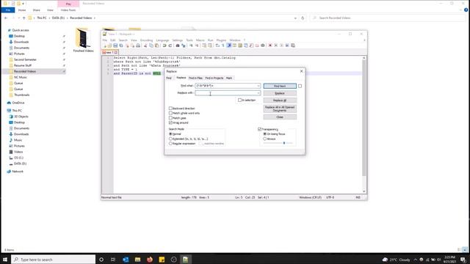This screenshot has height=264, width=470.
Task: Click the Find binoculars icon in Notepad++ toolbar
Action: [178, 45]
